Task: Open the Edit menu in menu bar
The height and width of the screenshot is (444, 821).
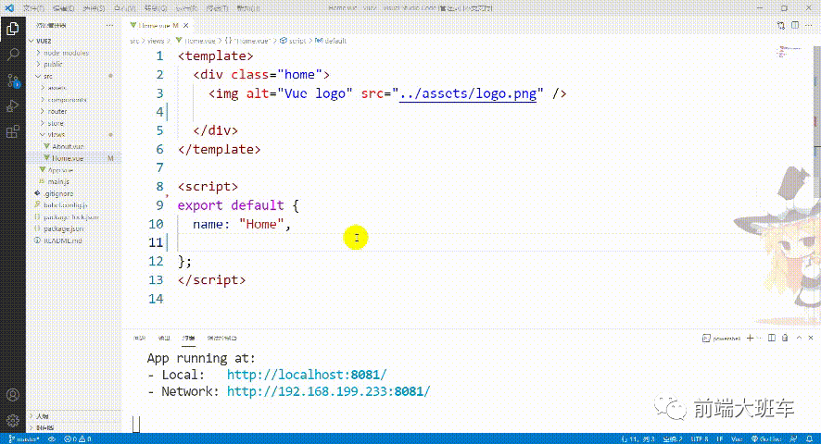Action: click(64, 8)
